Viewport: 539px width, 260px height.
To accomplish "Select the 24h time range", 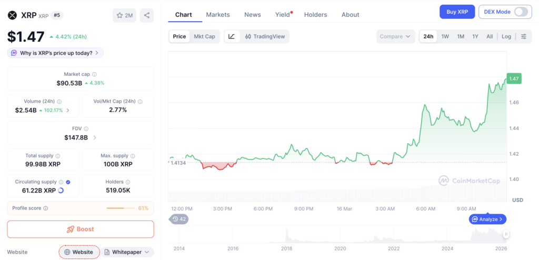I will tap(428, 36).
